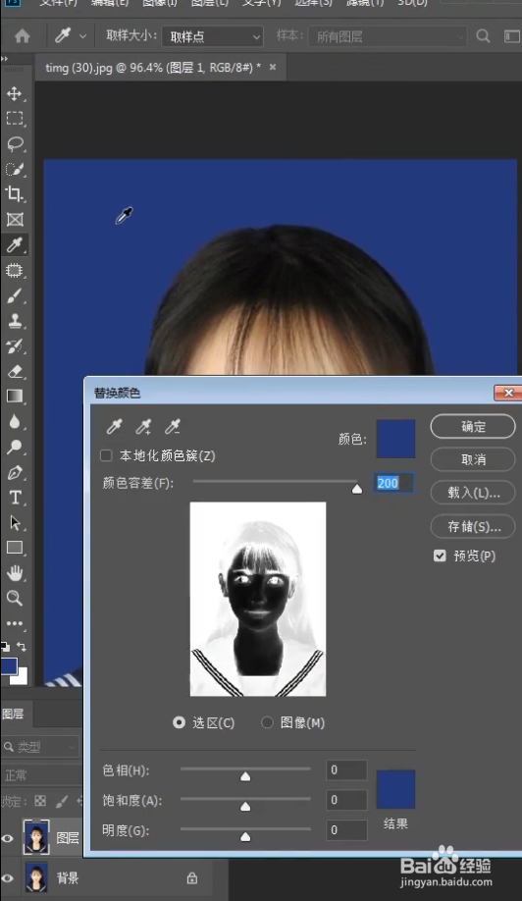Open the 图层 panel tab
The height and width of the screenshot is (901, 522).
(x=13, y=714)
